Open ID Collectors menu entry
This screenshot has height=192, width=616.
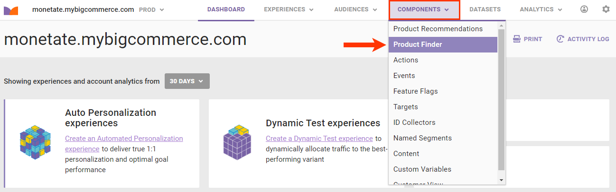[443, 122]
